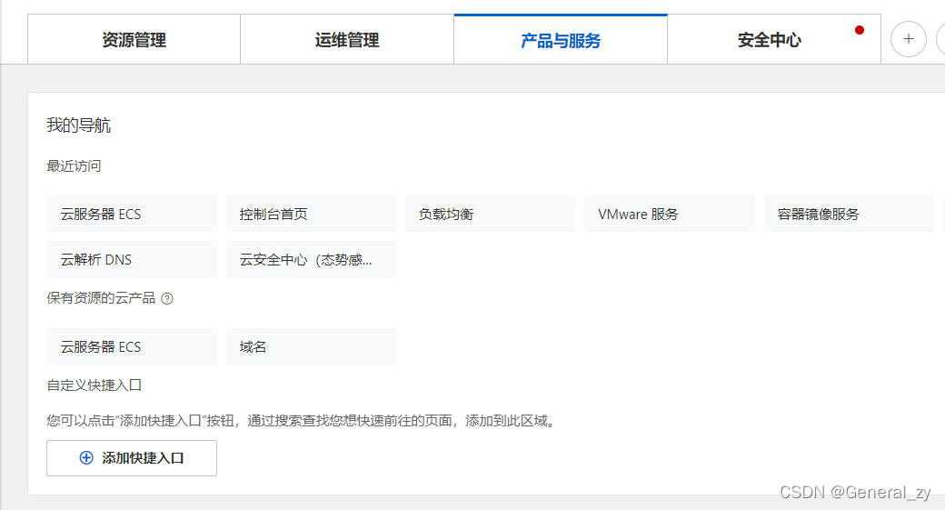
Task: Click the 最近访问 label
Action: click(x=74, y=165)
